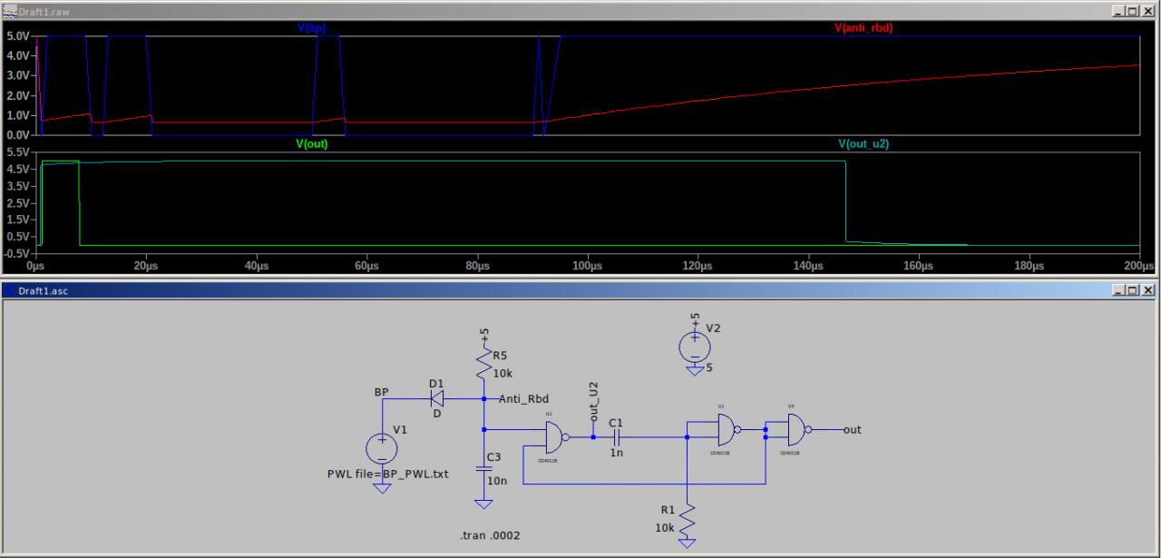
Task: Click the Draft1.asc window title bar
Action: coord(580,290)
